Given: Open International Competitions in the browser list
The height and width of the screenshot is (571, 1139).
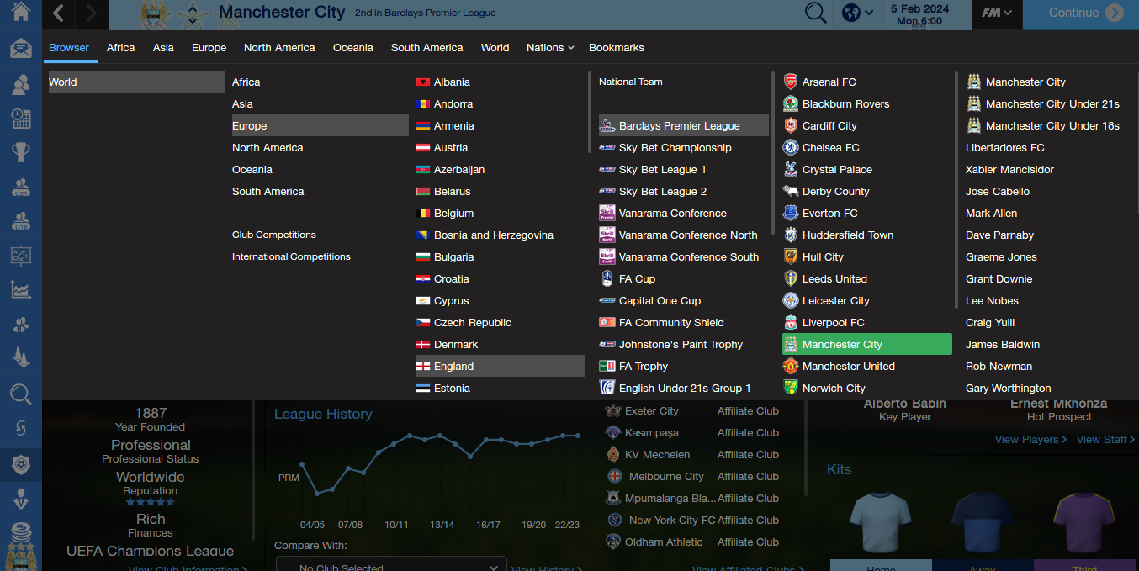Looking at the screenshot, I should [x=291, y=256].
